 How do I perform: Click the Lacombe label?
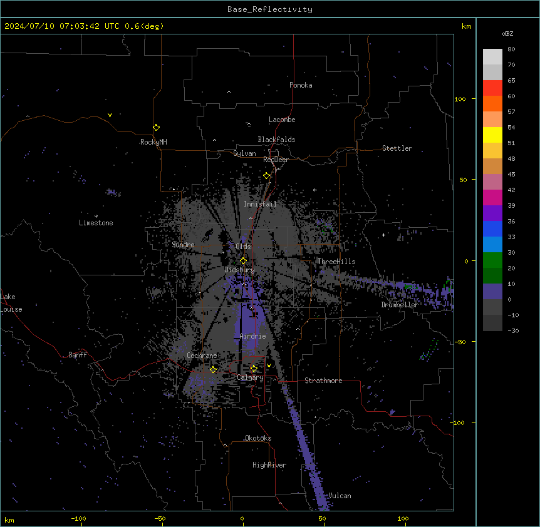pos(282,120)
